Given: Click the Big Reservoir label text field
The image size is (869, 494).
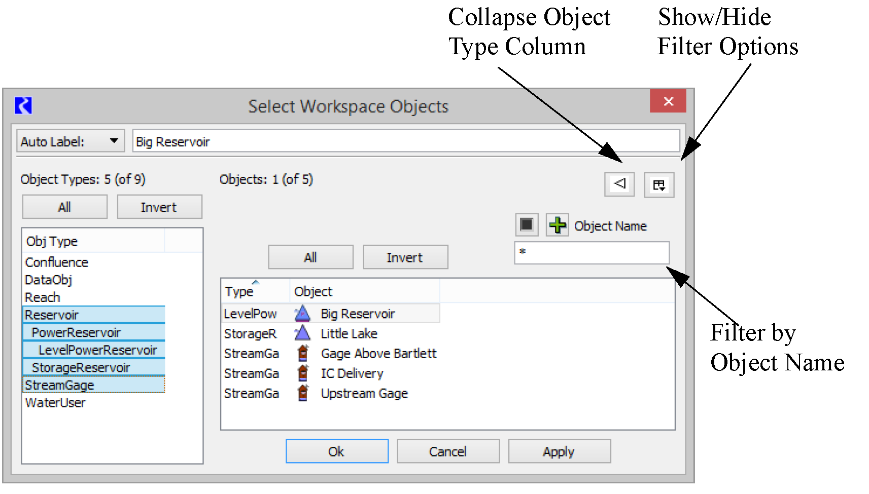Looking at the screenshot, I should (x=405, y=141).
